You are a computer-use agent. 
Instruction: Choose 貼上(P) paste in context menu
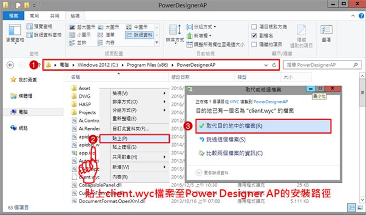pyautogui.click(x=134, y=139)
